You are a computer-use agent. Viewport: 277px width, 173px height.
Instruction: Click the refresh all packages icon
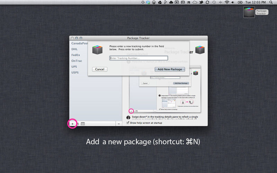(78, 124)
